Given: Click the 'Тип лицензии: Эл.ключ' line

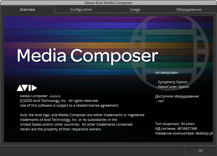Looking at the screenshot, I should [x=175, y=124].
